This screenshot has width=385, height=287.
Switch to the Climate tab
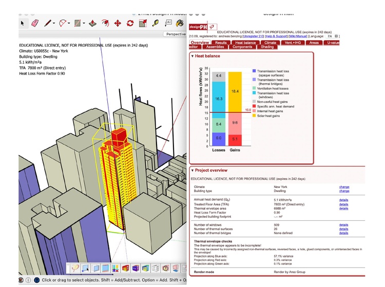[x=270, y=43]
